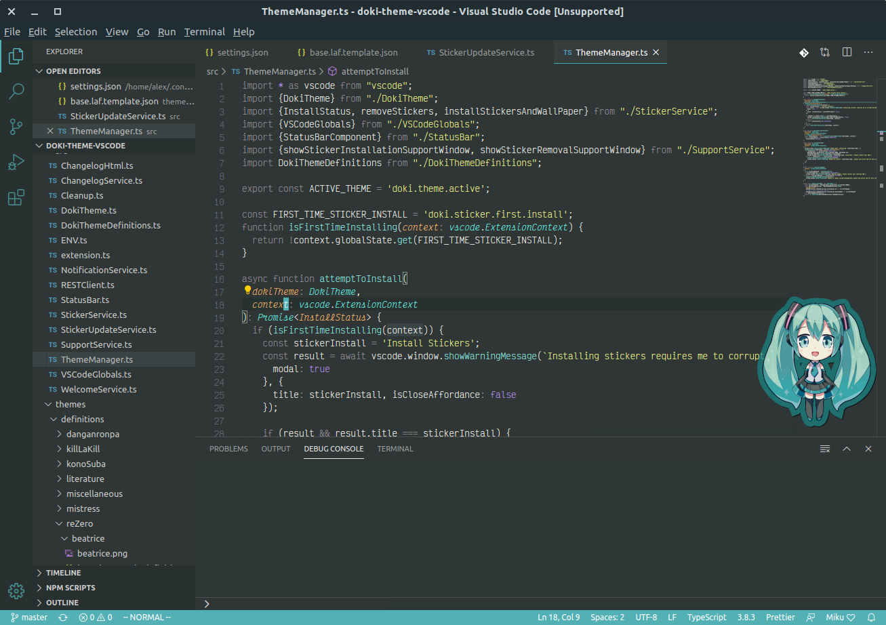Click src in the breadcrumb path
Screen dimensions: 886x625
pos(212,71)
